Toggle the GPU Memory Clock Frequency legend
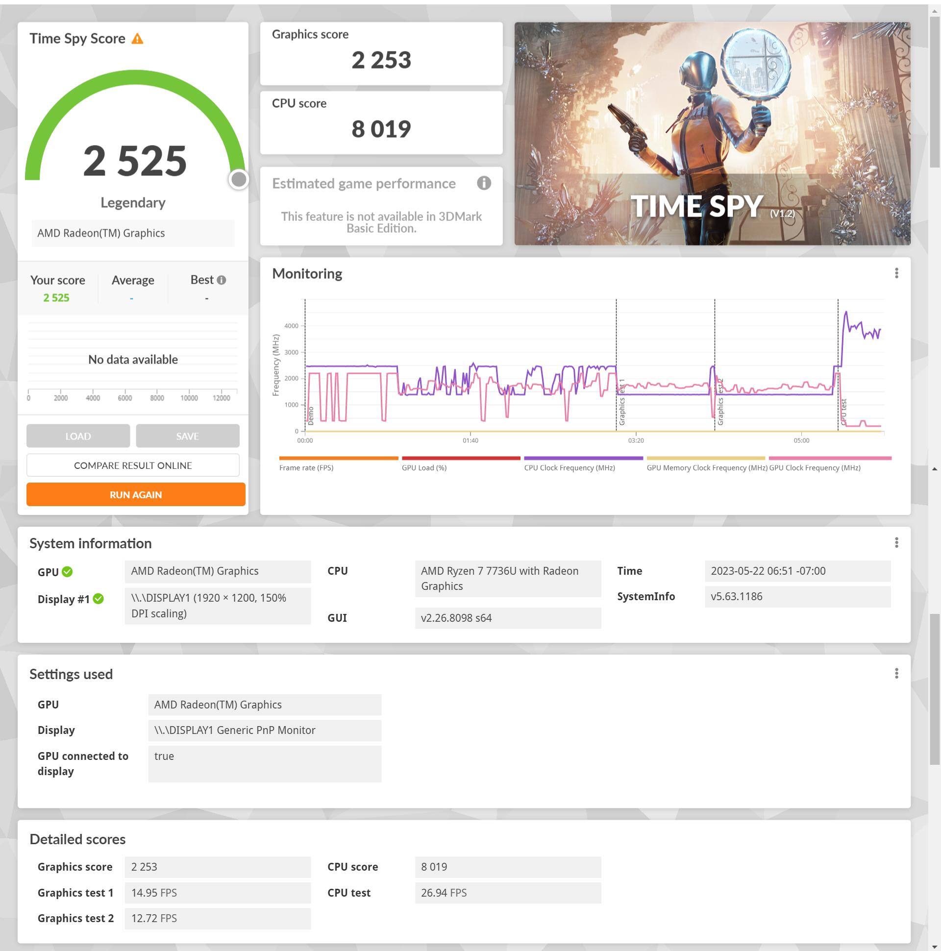The height and width of the screenshot is (951, 941). 707,467
